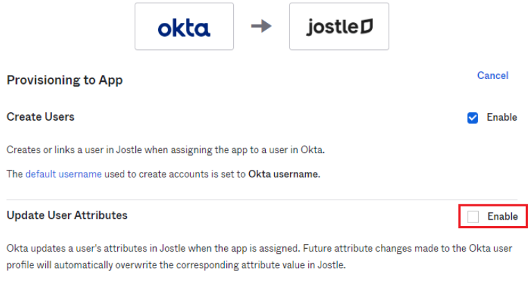Cancel the Provisioning to App edits
Screen dimensions: 528x289
click(493, 76)
